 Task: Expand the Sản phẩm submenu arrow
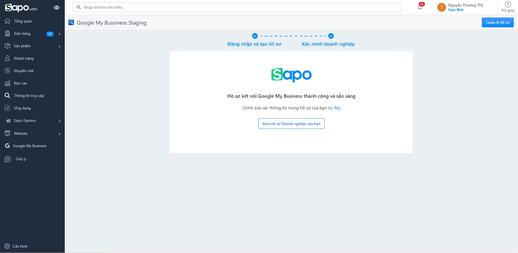[60, 46]
